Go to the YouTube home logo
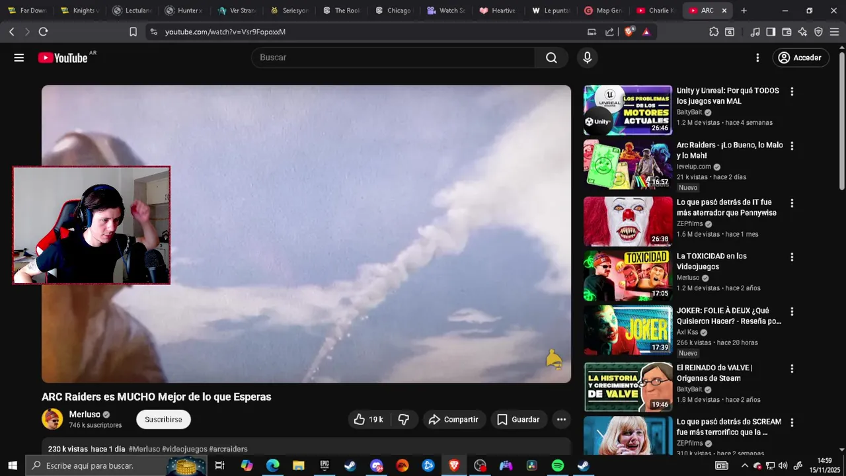846x476 pixels. point(63,58)
